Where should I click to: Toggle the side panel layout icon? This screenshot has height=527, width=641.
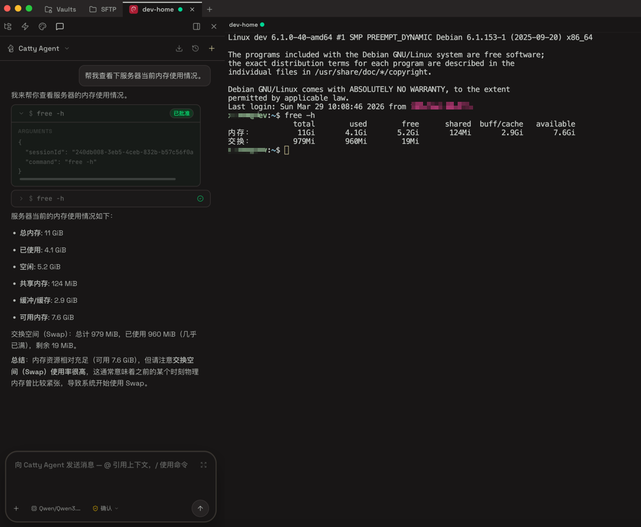point(196,26)
